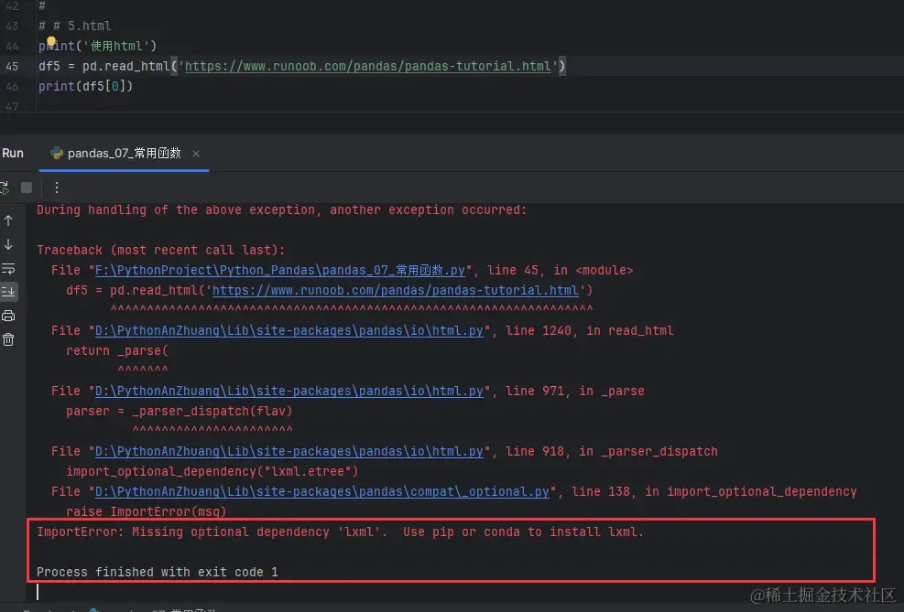The image size is (904, 612).
Task: Click the 'return _parse(' console line
Action: click(117, 350)
